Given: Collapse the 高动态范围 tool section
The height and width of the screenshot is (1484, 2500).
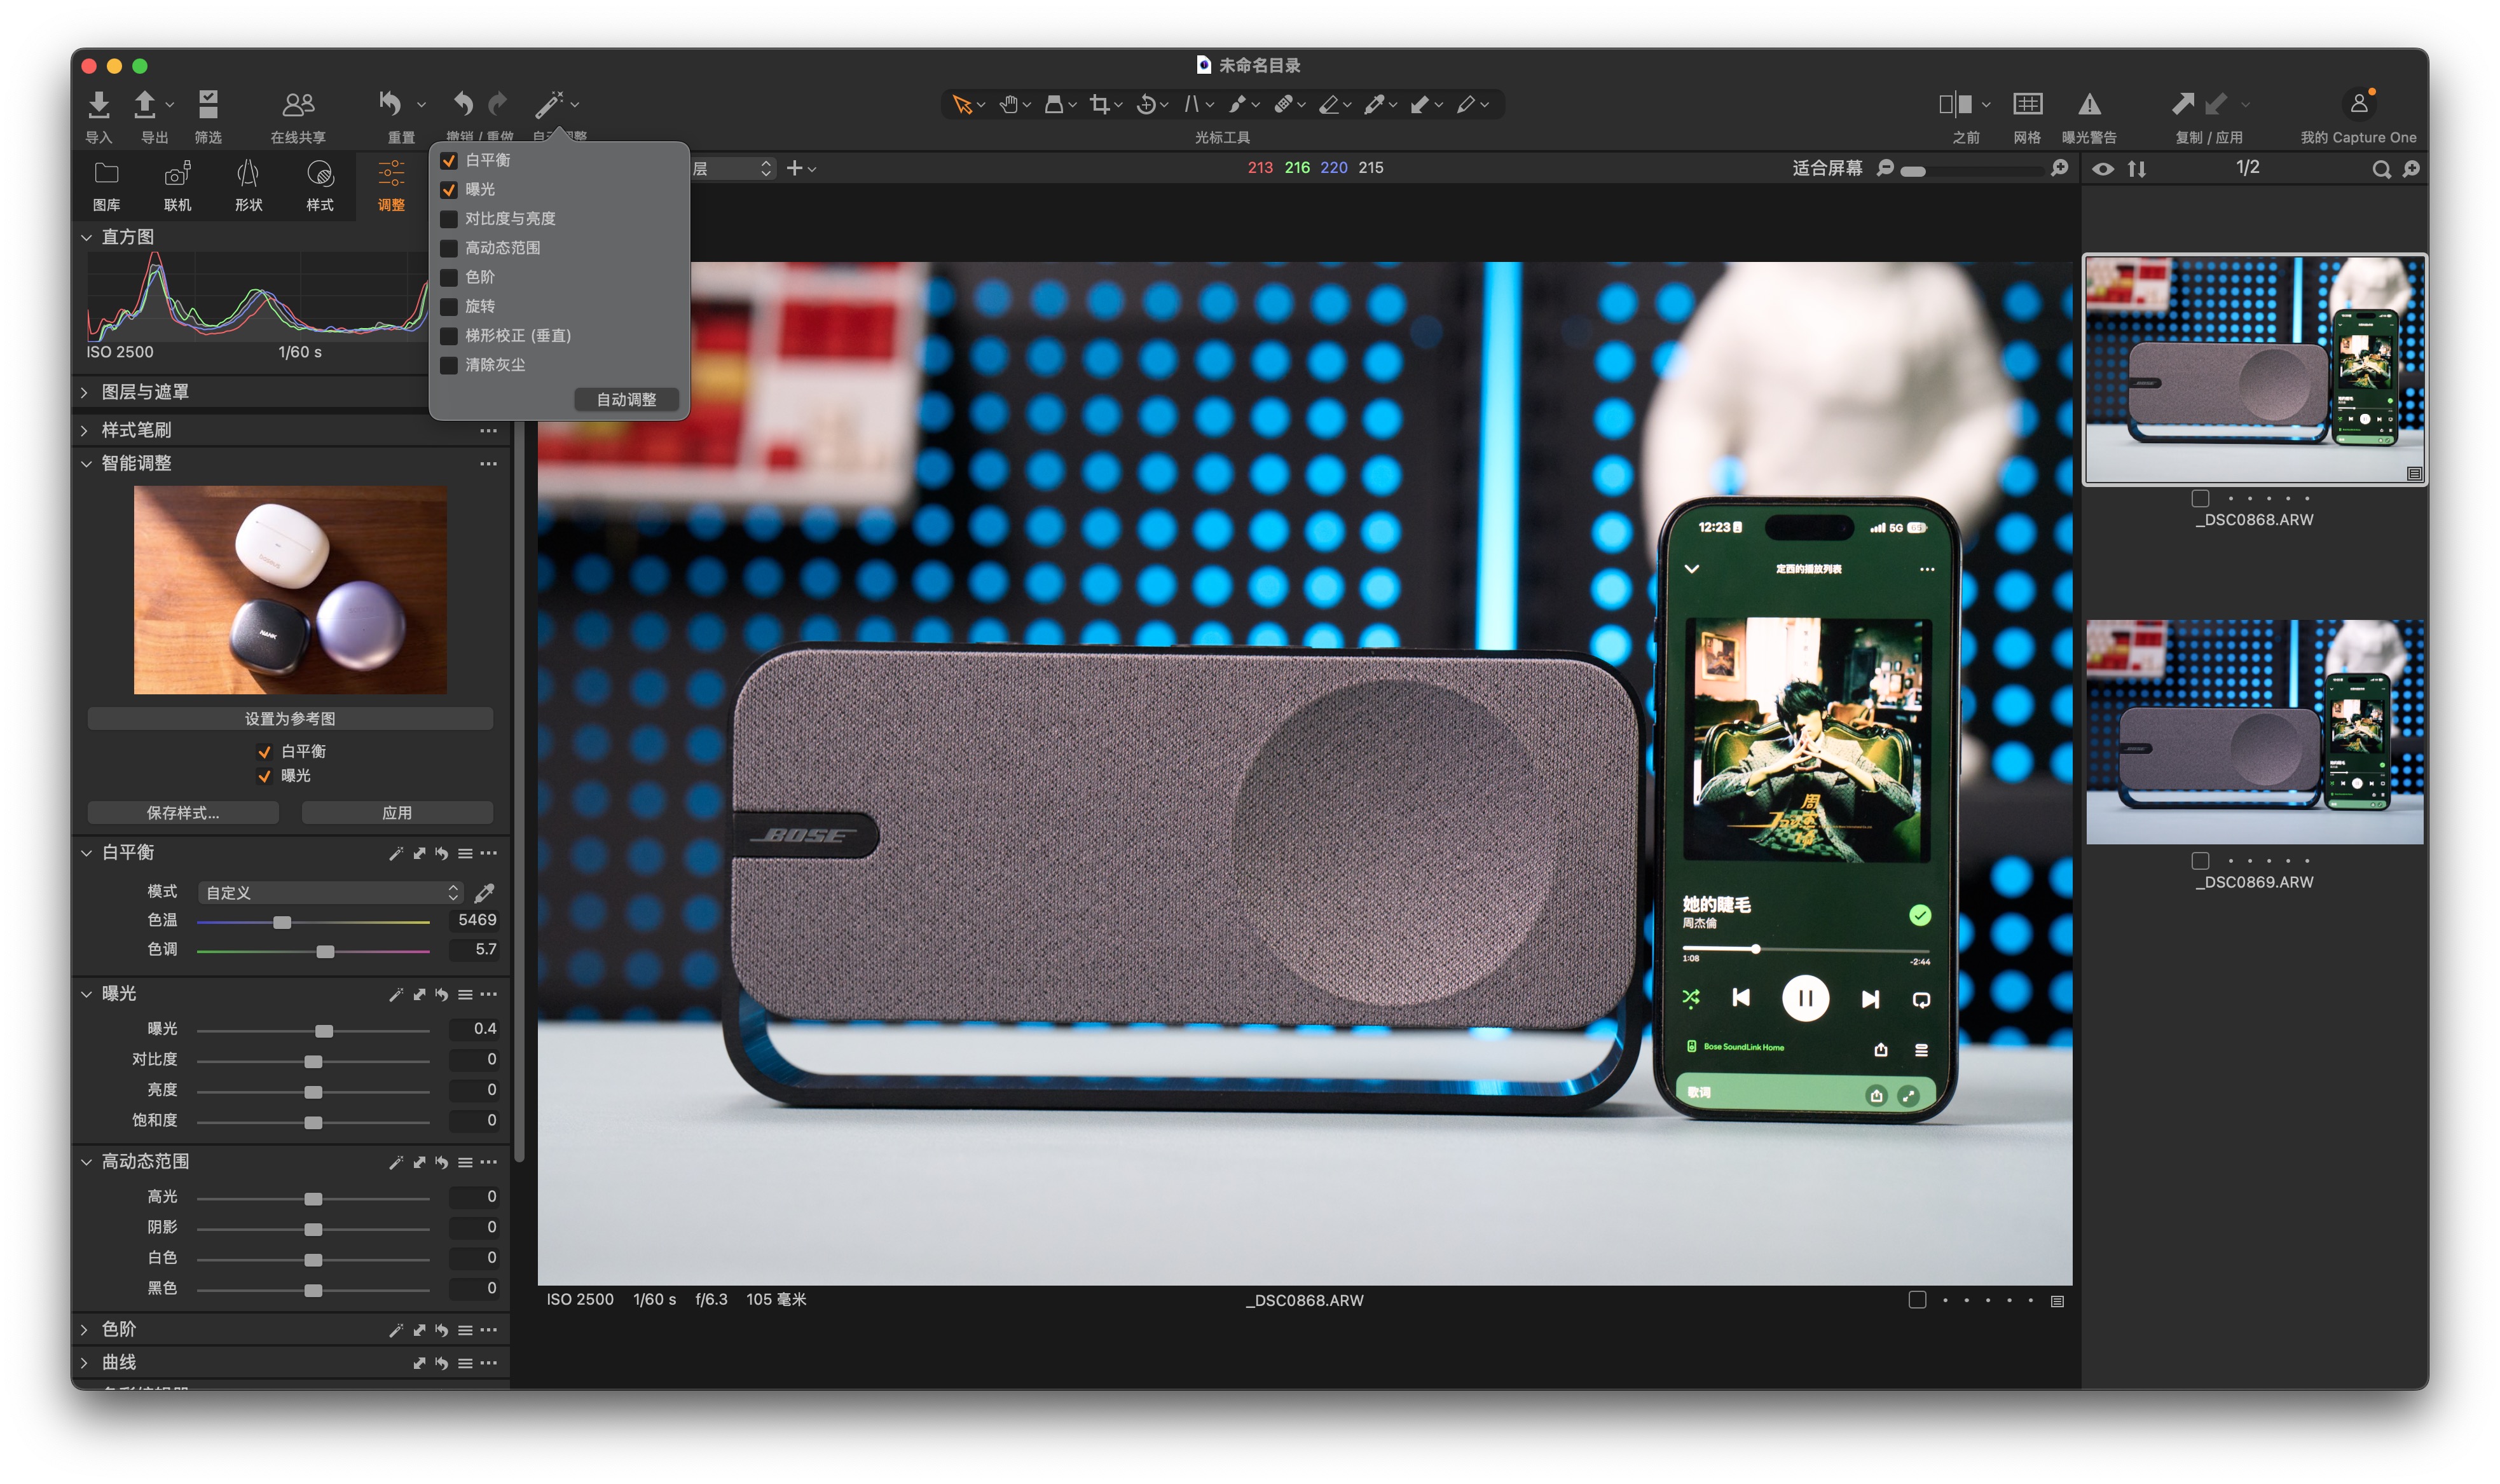Looking at the screenshot, I should click(x=86, y=1162).
